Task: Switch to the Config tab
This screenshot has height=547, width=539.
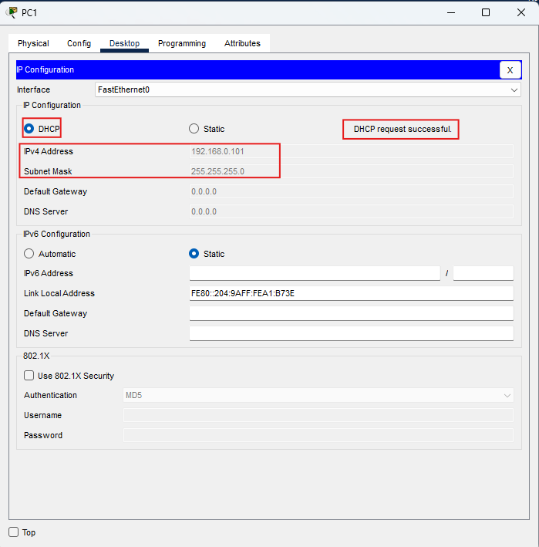Action: click(x=79, y=43)
